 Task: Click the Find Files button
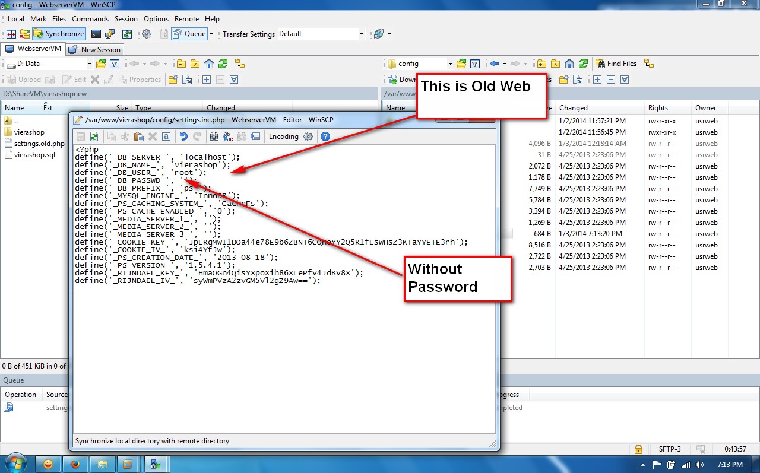click(616, 64)
